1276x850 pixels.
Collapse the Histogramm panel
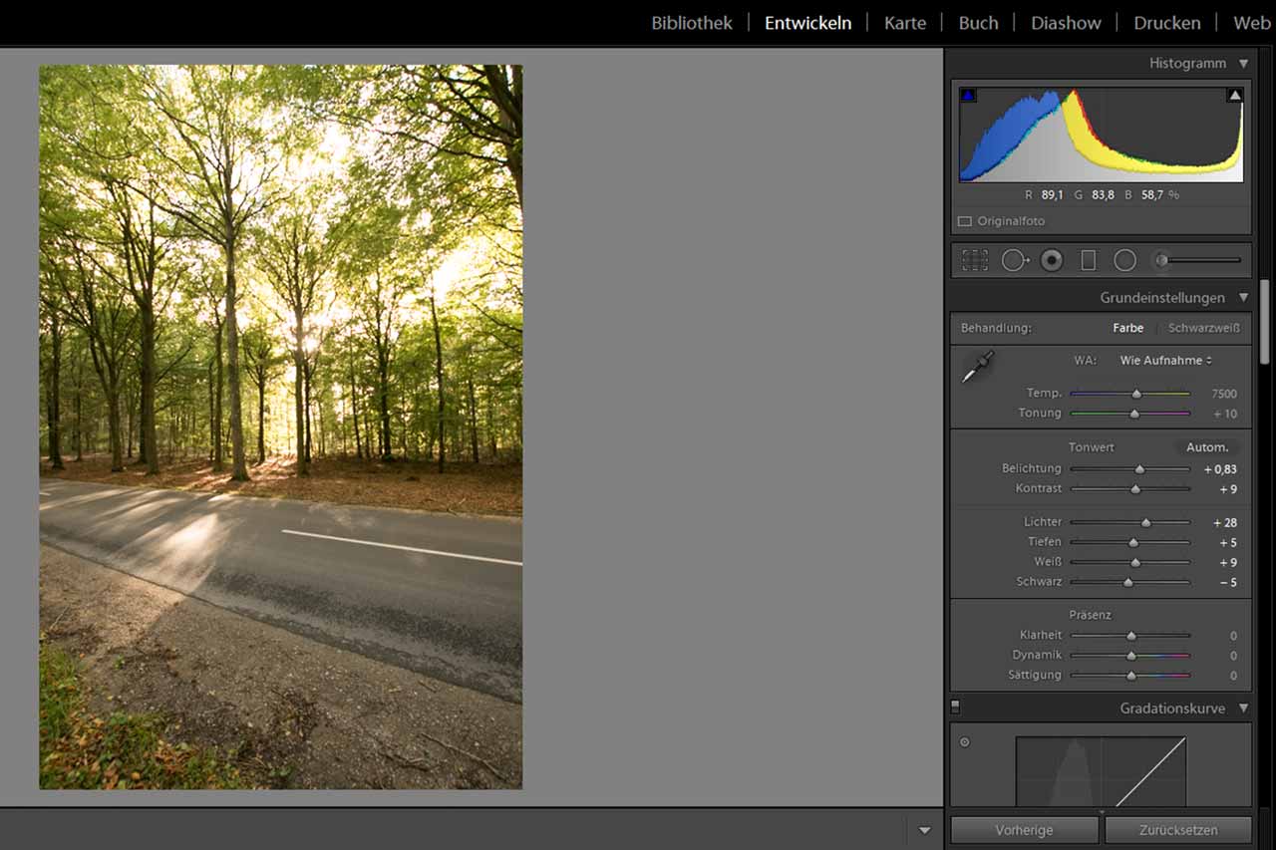point(1243,64)
